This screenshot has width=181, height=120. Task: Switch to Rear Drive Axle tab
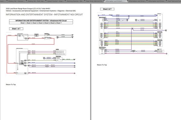click(94, 1)
